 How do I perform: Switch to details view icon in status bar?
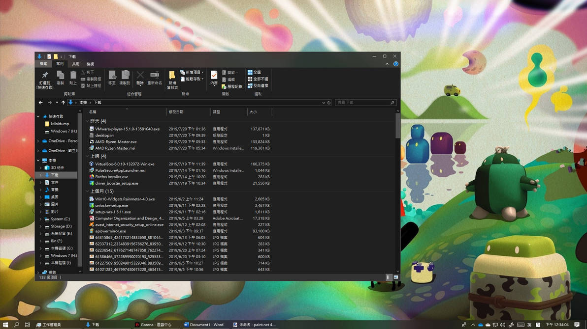tap(388, 277)
